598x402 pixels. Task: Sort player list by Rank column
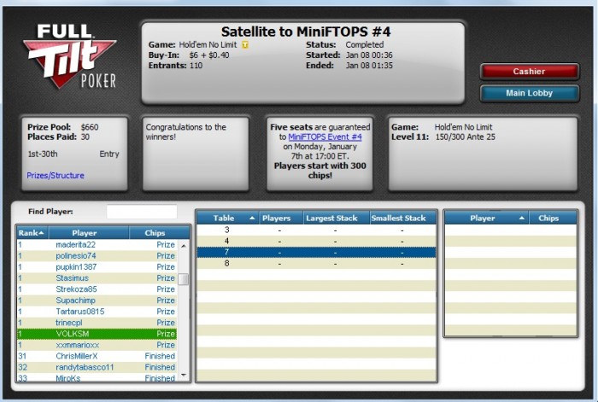click(32, 233)
